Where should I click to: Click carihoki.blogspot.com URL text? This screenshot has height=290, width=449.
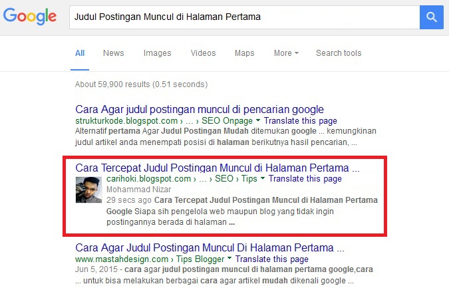148,179
